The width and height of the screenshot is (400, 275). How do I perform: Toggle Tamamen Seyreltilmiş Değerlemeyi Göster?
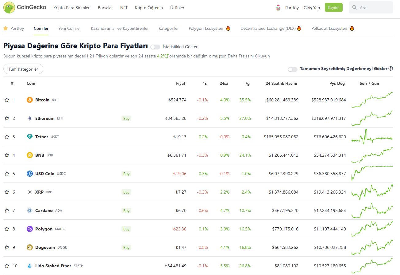[x=292, y=69]
